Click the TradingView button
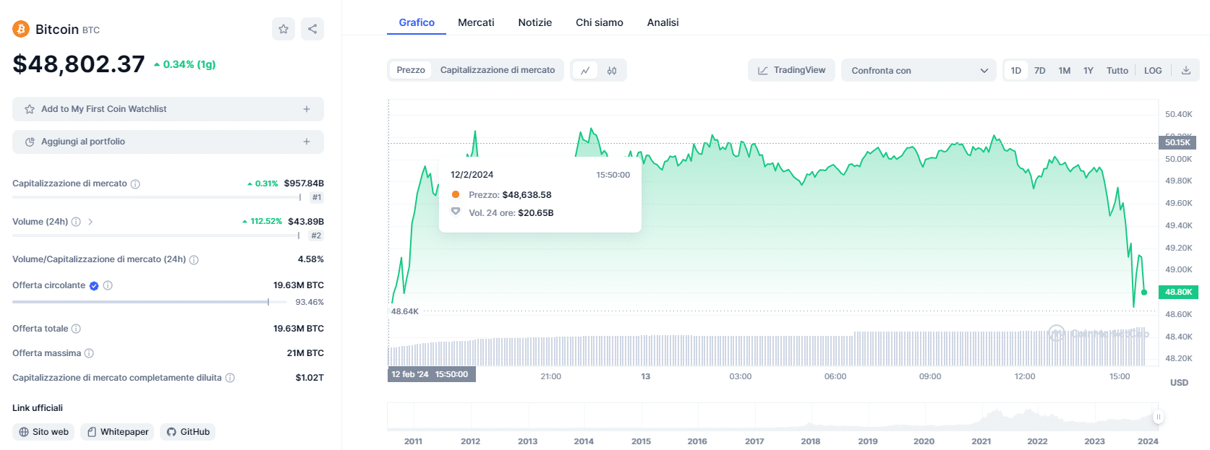The image size is (1210, 450). pos(791,70)
